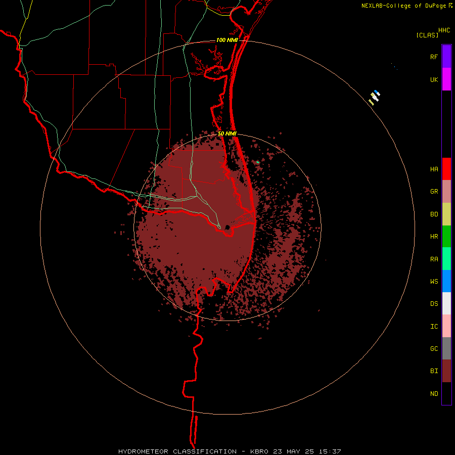The width and height of the screenshot is (455, 455).
Task: Click the '50 NMI' range ring label
Action: (227, 134)
